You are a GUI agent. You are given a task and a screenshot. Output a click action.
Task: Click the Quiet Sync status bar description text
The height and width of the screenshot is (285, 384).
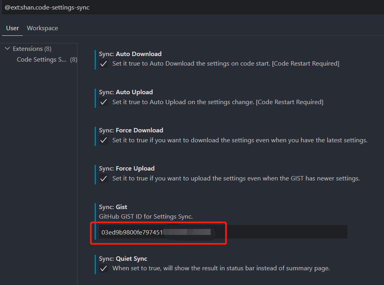[x=221, y=268]
